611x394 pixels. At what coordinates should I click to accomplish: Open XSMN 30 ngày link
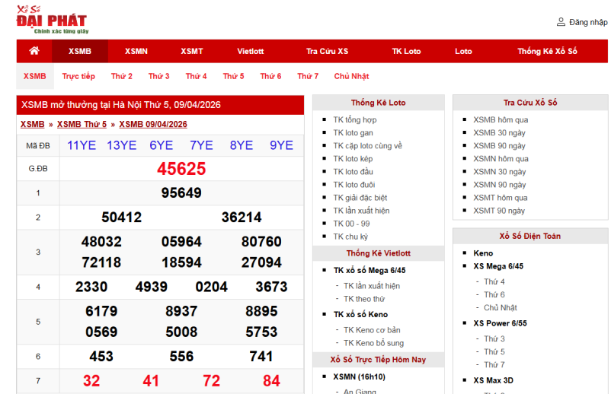[x=500, y=172]
